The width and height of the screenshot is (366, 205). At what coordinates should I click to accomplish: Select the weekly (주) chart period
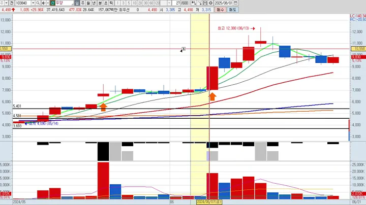83,3
